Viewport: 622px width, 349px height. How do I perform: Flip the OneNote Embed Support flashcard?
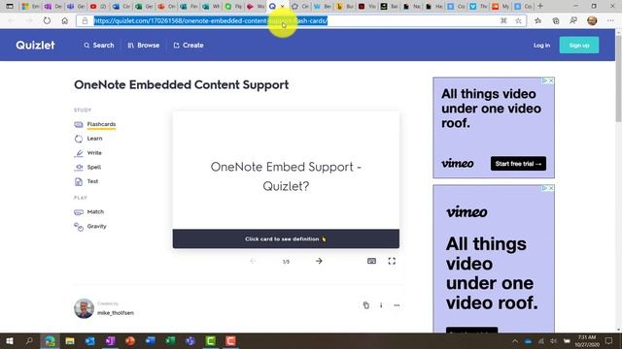click(x=286, y=171)
